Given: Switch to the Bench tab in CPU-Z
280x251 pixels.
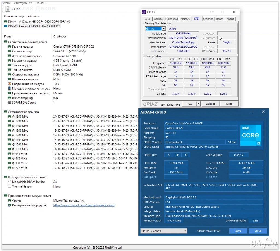Looking at the screenshot, I should coord(220,19).
